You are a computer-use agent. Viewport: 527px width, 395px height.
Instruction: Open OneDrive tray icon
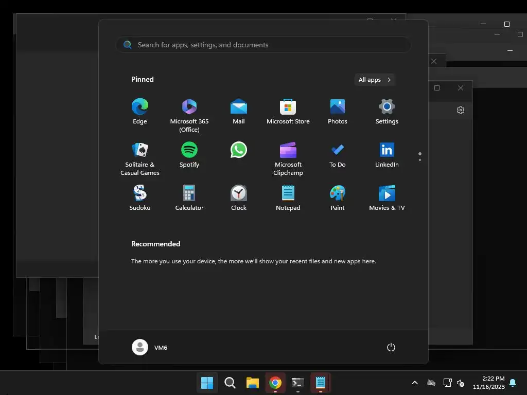pos(431,383)
